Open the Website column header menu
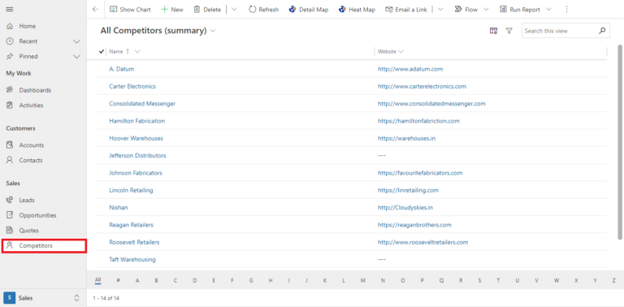Viewport: 624px width, 307px height. [x=390, y=52]
